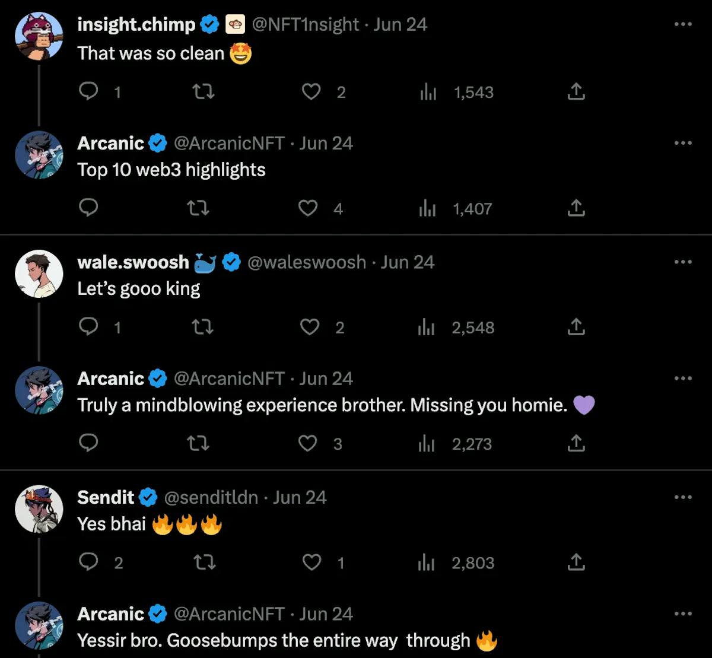Open insight.chimp's profile avatar
This screenshot has width=712, height=658.
point(39,36)
